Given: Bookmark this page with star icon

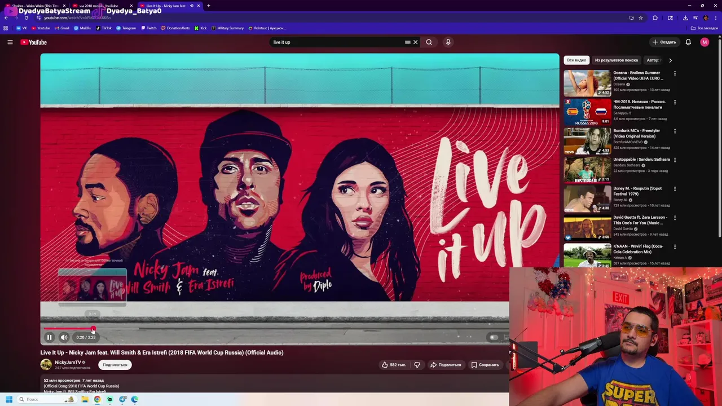Looking at the screenshot, I should coord(641,17).
